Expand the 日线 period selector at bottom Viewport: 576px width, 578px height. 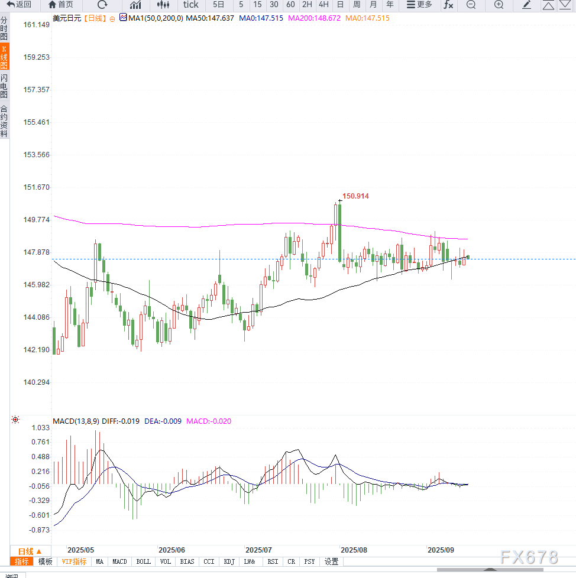30,551
